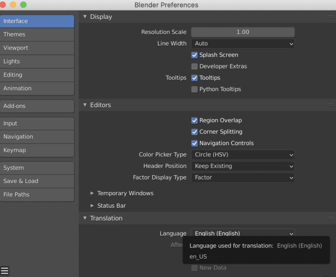Click the Editors panel title
This screenshot has height=277, width=336.
(x=101, y=105)
